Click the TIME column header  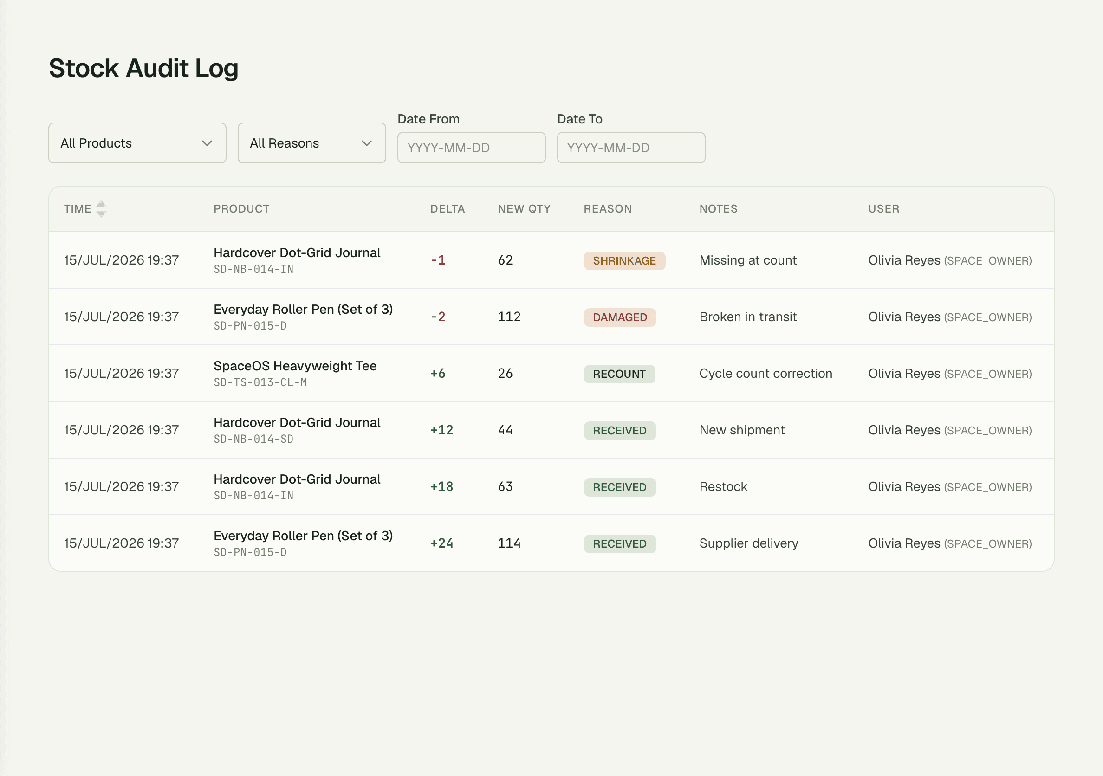pos(78,209)
